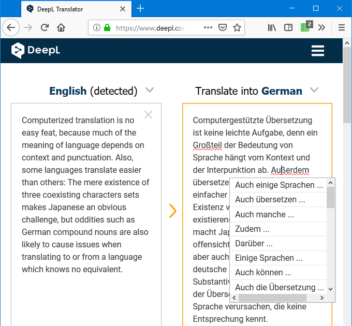Screen dimensions: 352x326
Task: Maximize the Firefox window
Action: pos(316,8)
